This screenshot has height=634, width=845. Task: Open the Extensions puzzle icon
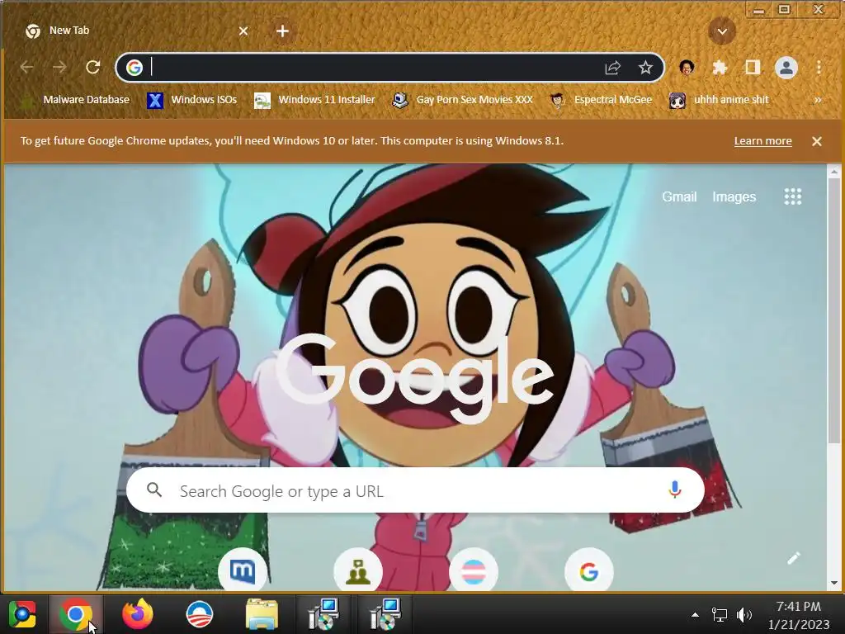(720, 68)
